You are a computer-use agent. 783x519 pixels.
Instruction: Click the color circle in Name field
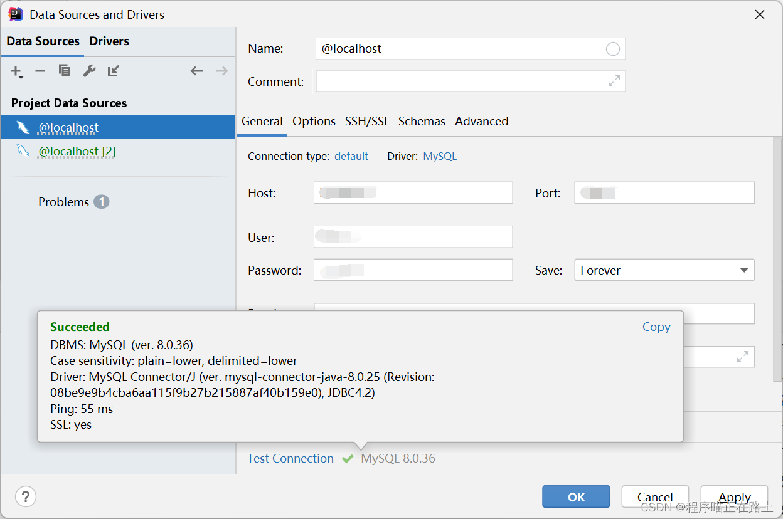pyautogui.click(x=613, y=49)
